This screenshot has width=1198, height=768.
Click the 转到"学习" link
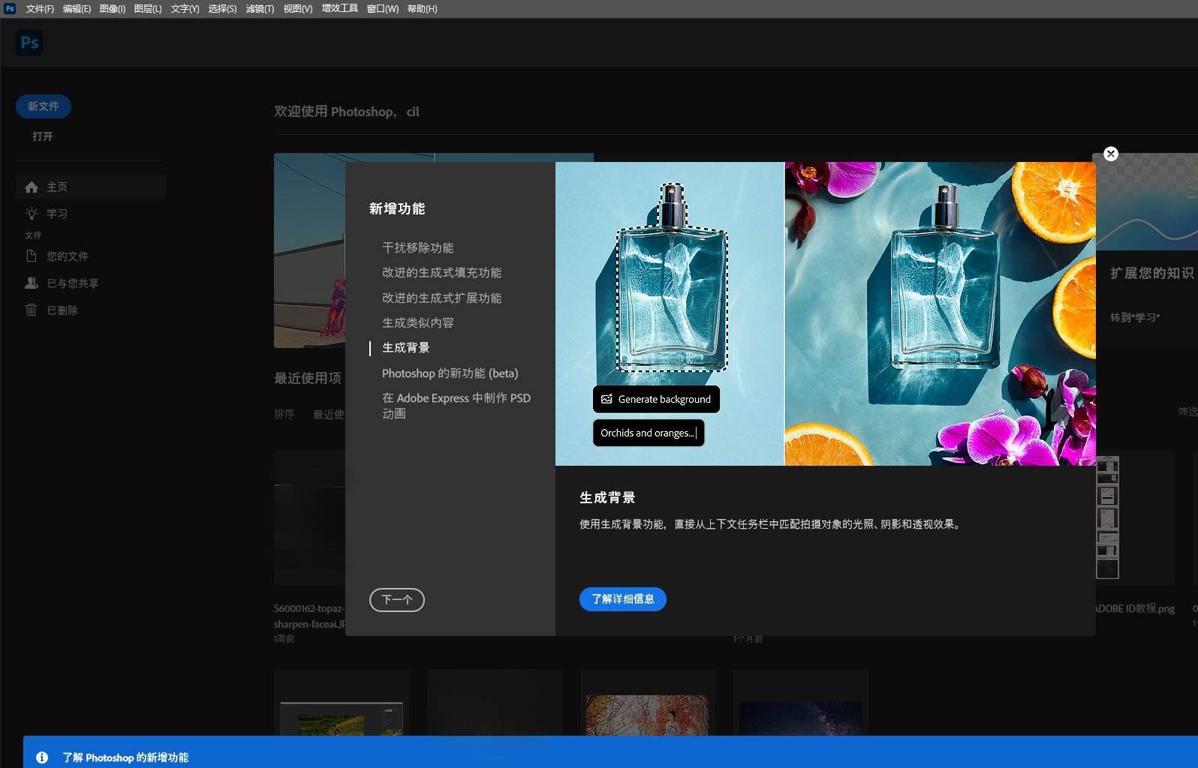tap(1135, 317)
